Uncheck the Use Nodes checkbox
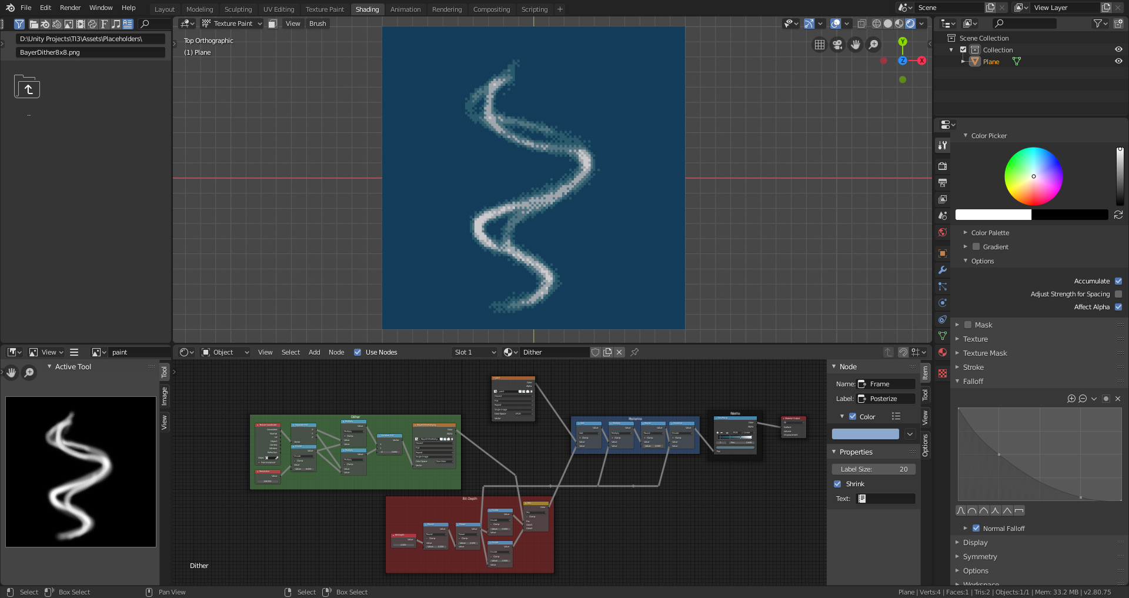 coord(358,352)
